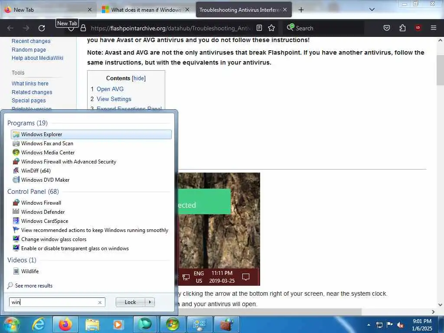Close the New Tab tab
Image resolution: width=444 pixels, height=333 pixels.
click(90, 10)
